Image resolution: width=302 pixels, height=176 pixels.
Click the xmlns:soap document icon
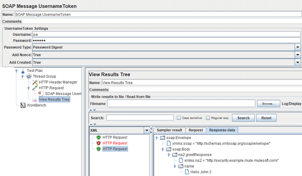169,143
